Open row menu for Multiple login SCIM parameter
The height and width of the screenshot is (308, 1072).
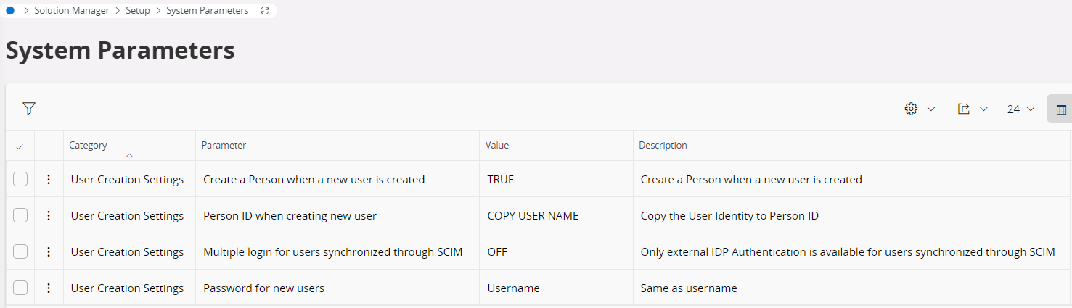coord(49,252)
